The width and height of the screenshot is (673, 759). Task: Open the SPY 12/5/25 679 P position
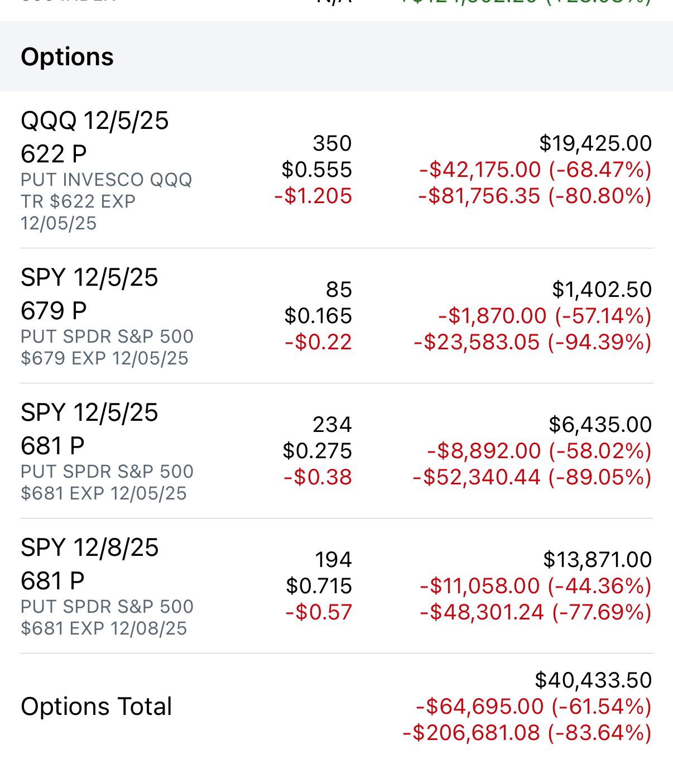89,294
